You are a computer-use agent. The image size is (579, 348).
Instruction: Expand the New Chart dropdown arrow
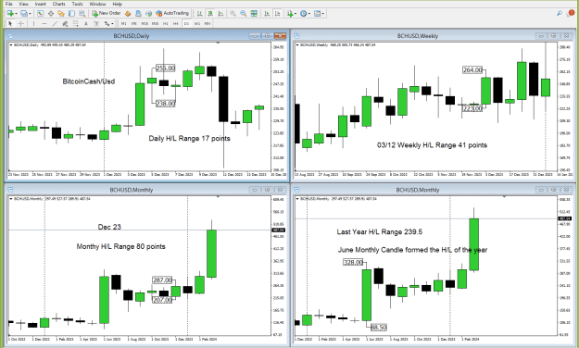pyautogui.click(x=17, y=14)
